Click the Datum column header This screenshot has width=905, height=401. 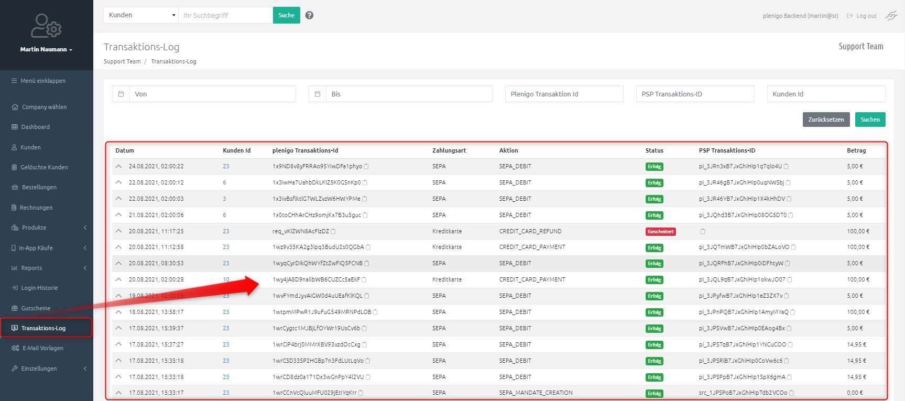point(125,150)
